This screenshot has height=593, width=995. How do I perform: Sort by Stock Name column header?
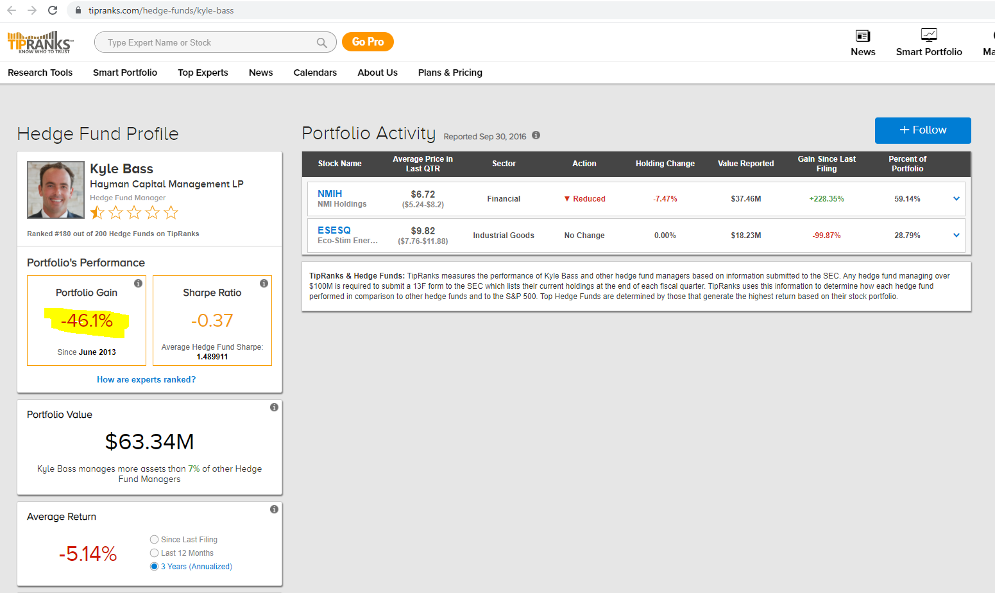pos(340,164)
